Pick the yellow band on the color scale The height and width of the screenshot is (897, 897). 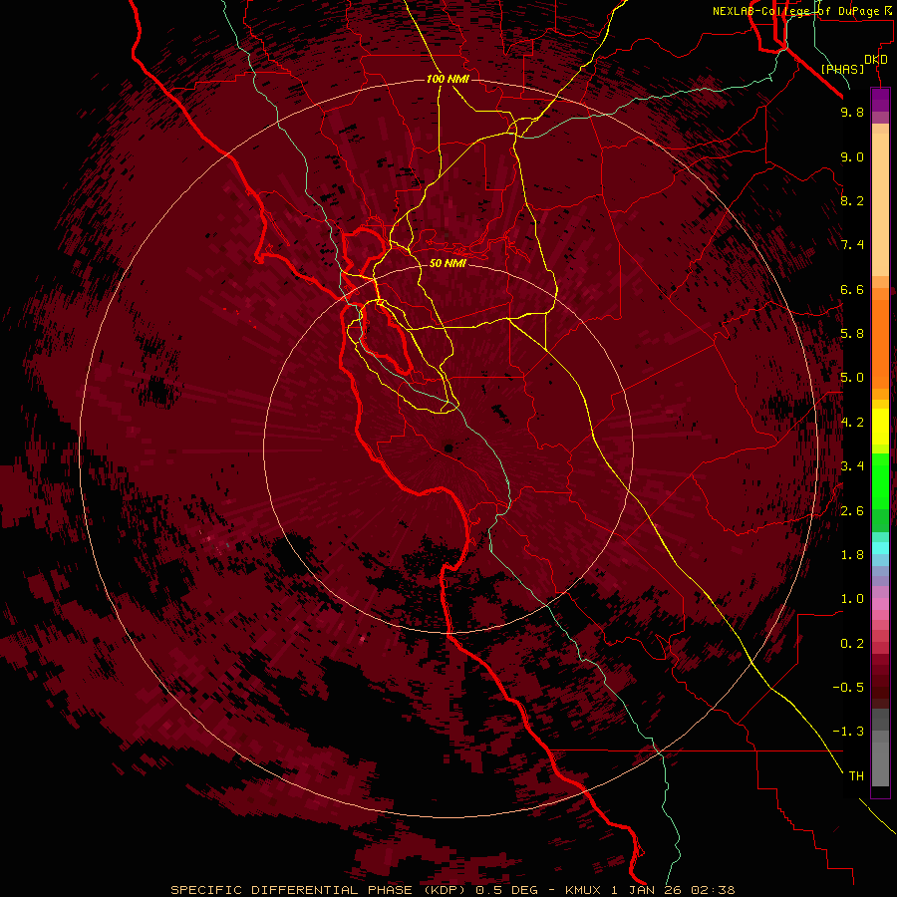point(880,427)
